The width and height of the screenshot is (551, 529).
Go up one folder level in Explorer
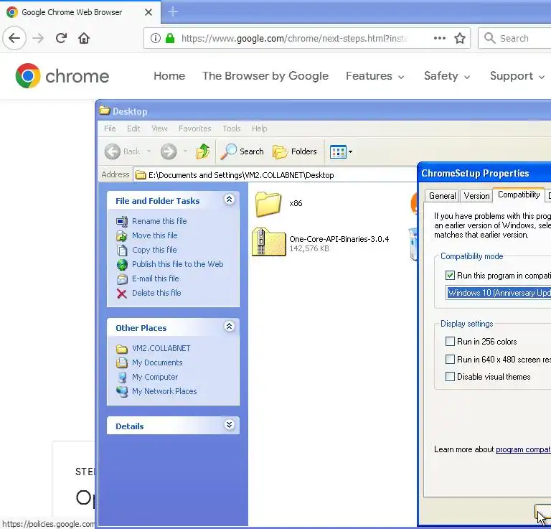(203, 151)
